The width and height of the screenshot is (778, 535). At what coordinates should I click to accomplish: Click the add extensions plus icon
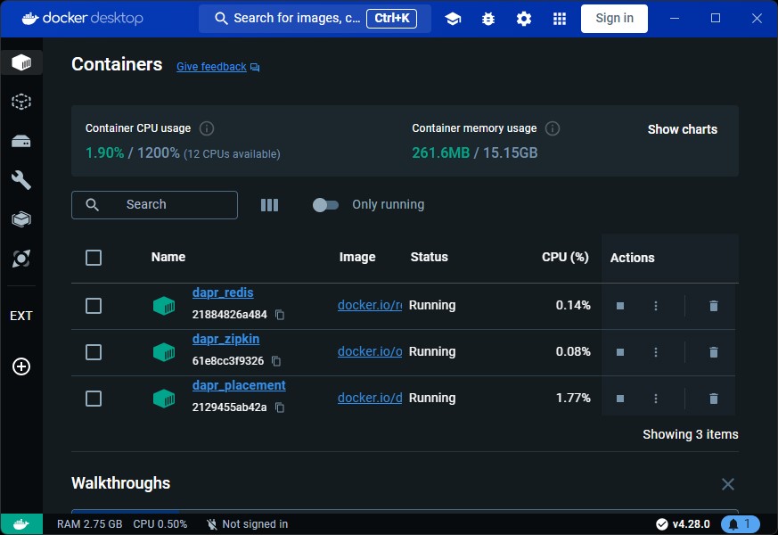[21, 366]
